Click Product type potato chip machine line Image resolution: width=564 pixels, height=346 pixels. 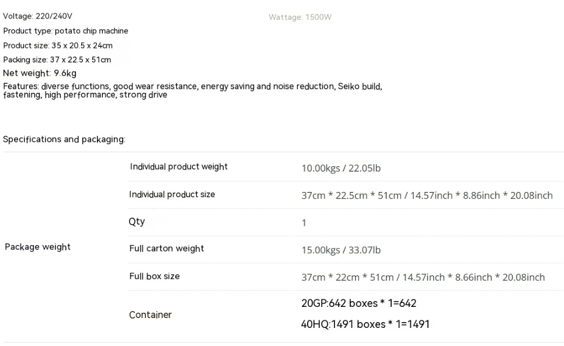coord(65,31)
